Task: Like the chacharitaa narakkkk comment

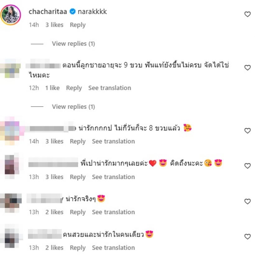Action: pyautogui.click(x=248, y=14)
